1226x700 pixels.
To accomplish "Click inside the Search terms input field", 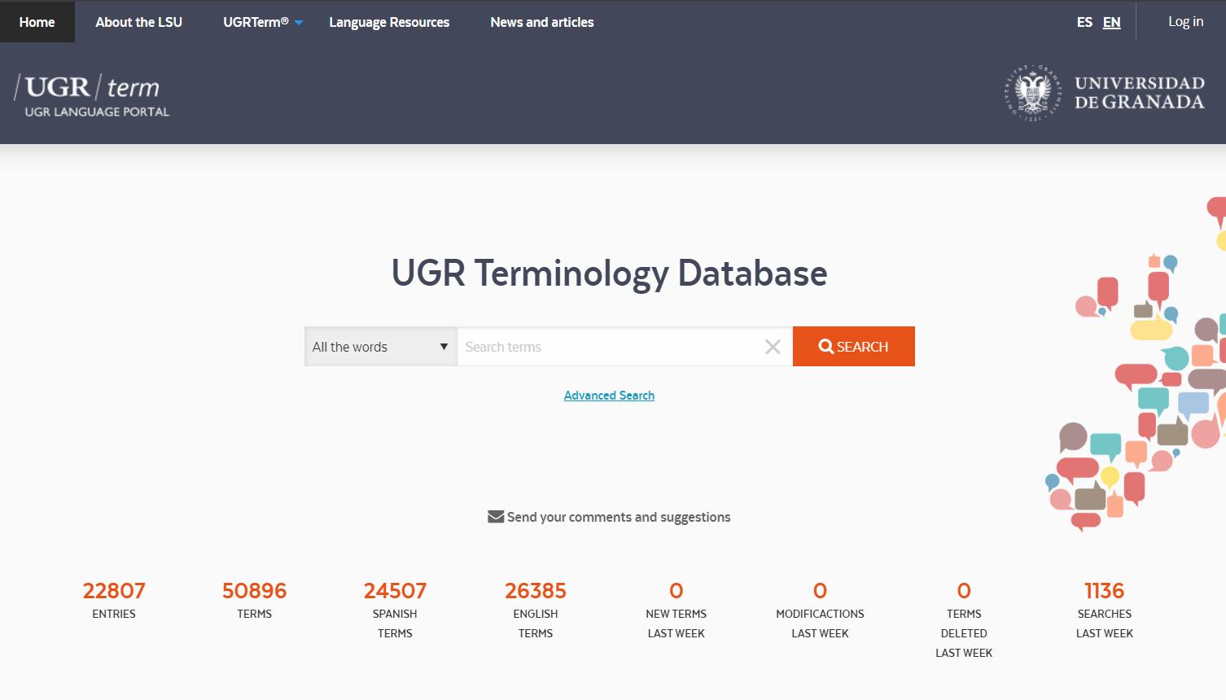I will [x=611, y=346].
